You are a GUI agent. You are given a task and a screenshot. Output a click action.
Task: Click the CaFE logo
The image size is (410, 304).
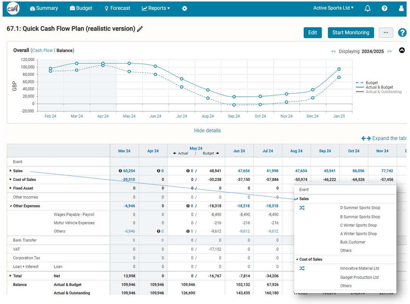(13, 9)
